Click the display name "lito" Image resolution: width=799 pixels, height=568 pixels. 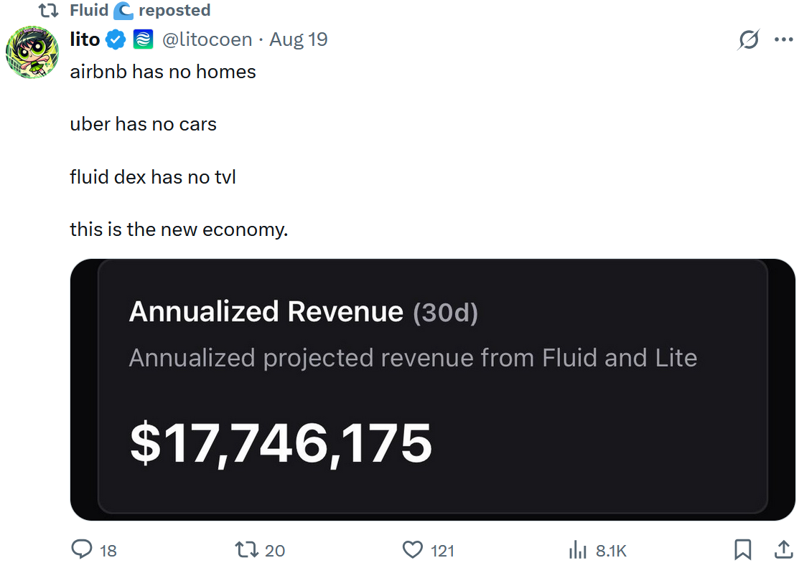85,40
